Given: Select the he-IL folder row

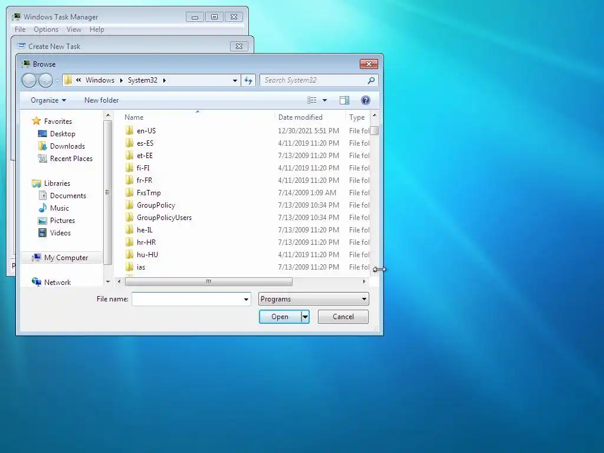Looking at the screenshot, I should click(247, 230).
